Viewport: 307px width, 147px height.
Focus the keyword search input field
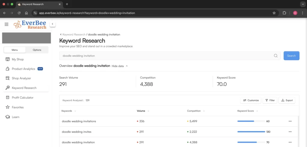coord(170,56)
